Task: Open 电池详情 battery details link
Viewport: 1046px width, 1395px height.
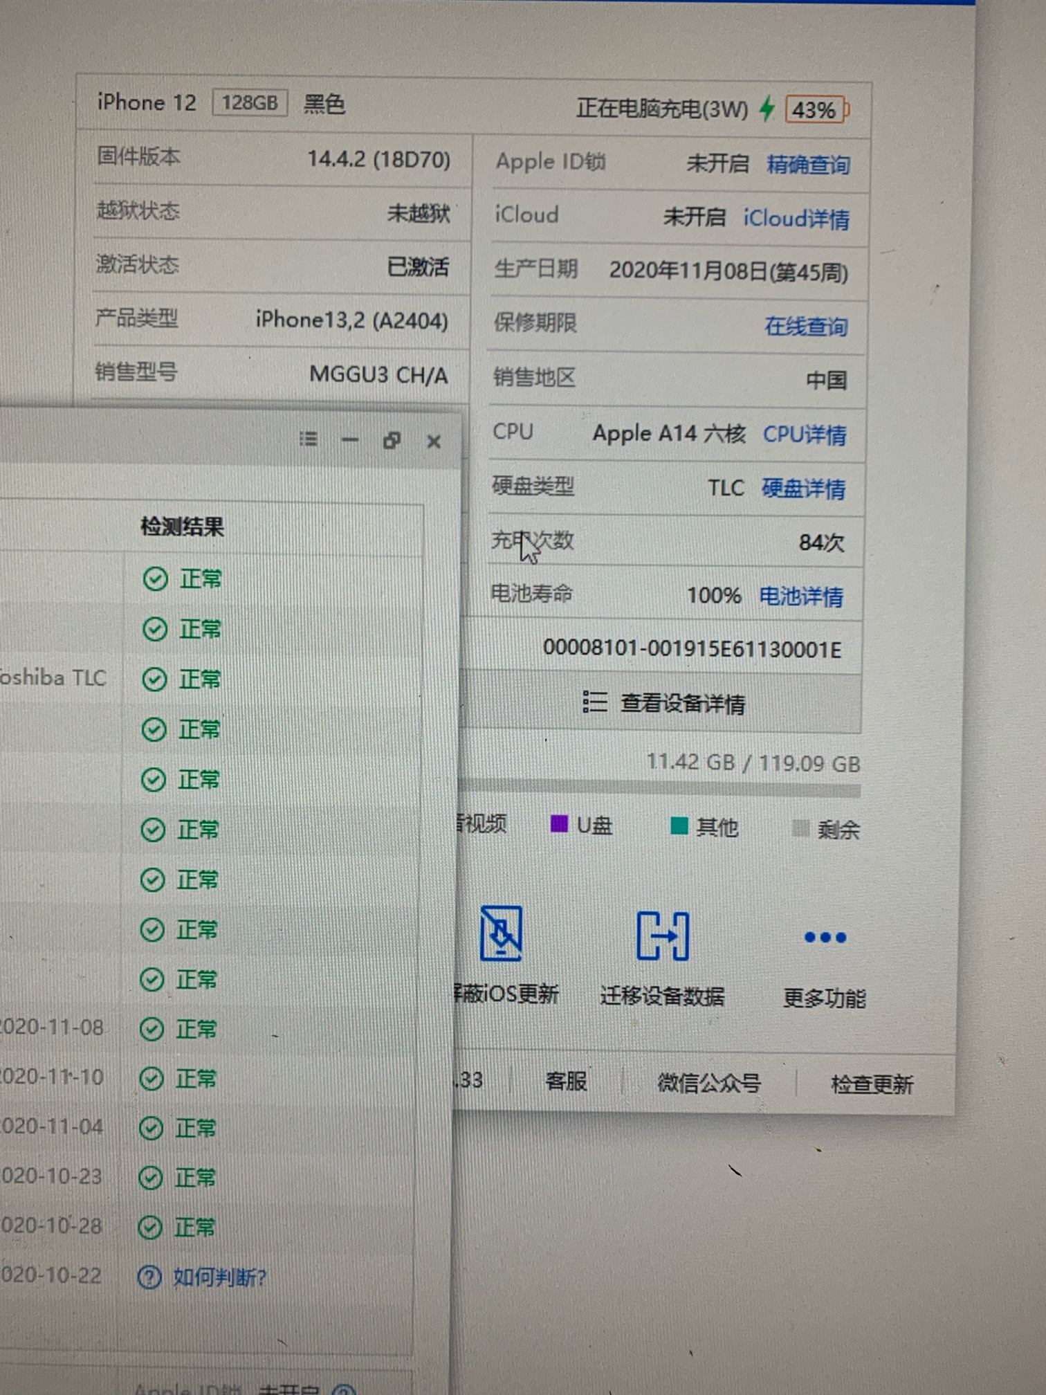Action: coord(801,596)
